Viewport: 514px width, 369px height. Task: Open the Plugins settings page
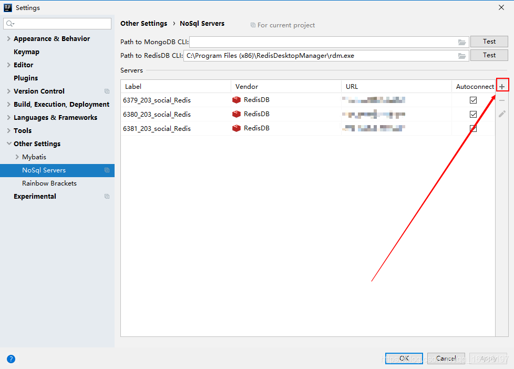coord(26,78)
